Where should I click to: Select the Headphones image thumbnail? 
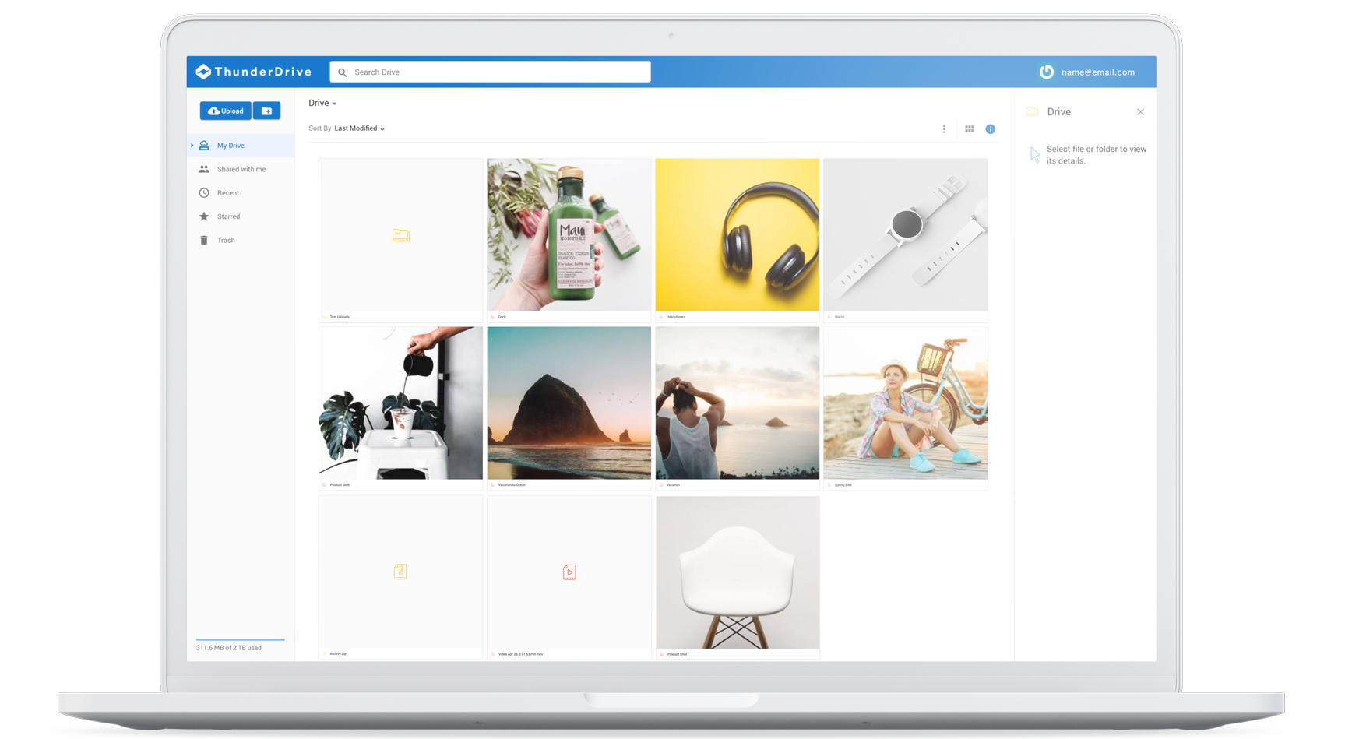(738, 235)
